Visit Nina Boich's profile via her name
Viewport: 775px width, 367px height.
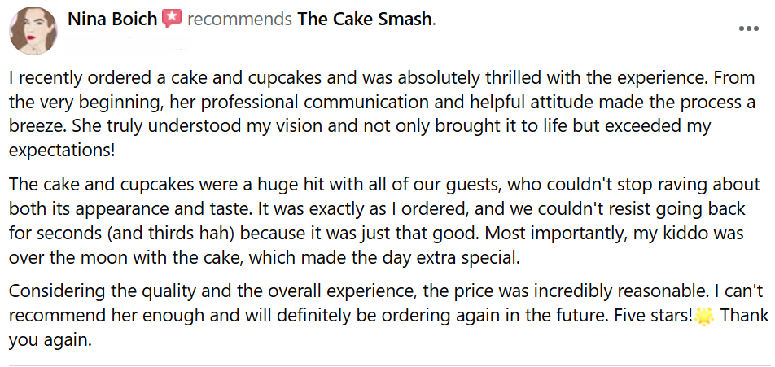pos(113,19)
